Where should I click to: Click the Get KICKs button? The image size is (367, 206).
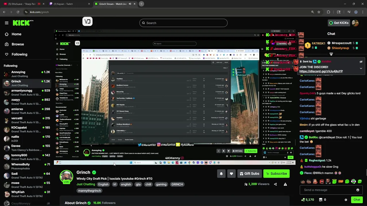339,23
